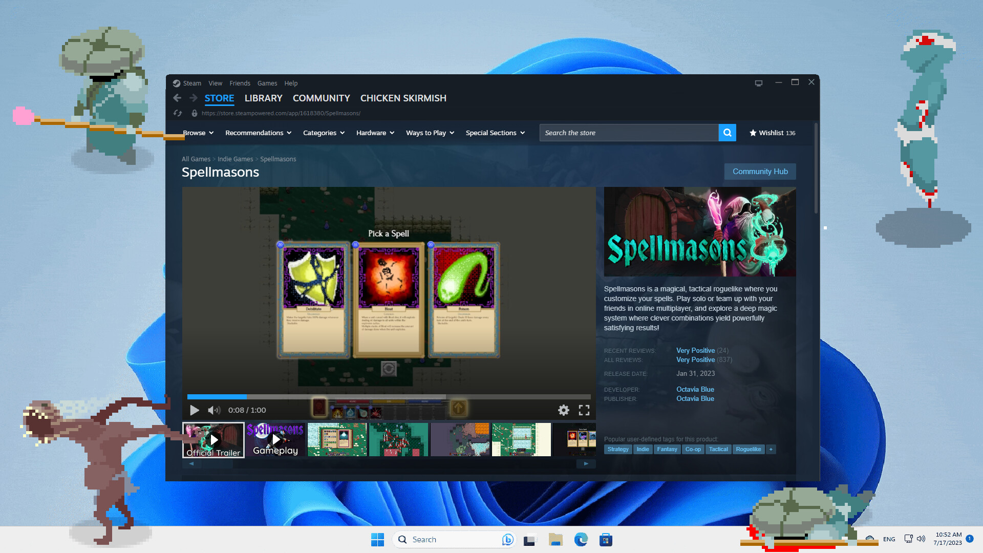This screenshot has height=553, width=983.
Task: Launch Microsoft Edge from the taskbar
Action: [580, 539]
